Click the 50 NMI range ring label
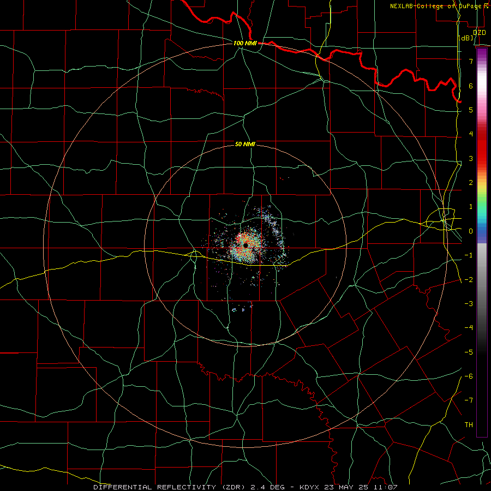The image size is (491, 491). (245, 144)
